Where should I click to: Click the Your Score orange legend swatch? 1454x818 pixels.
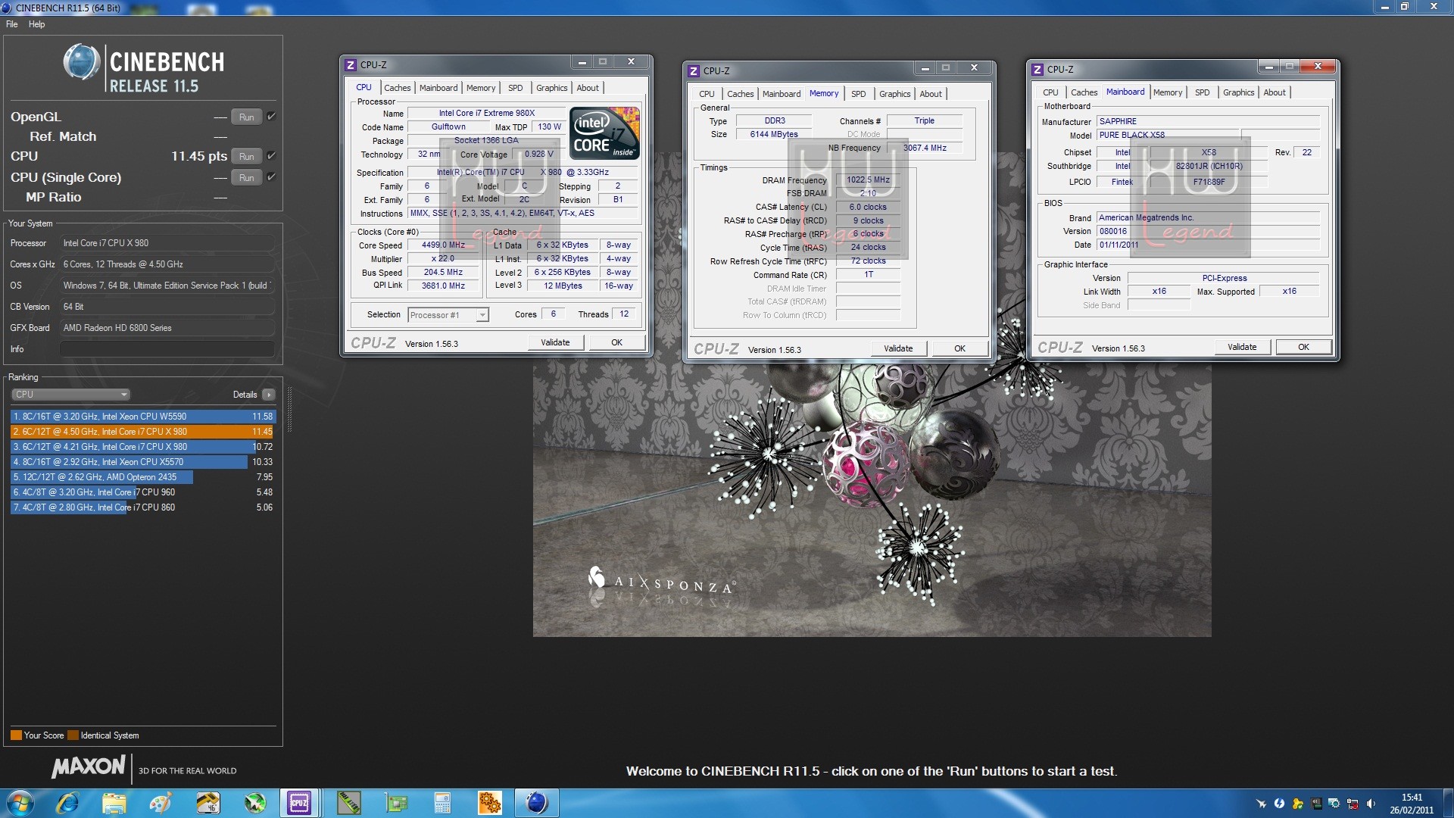click(x=16, y=735)
